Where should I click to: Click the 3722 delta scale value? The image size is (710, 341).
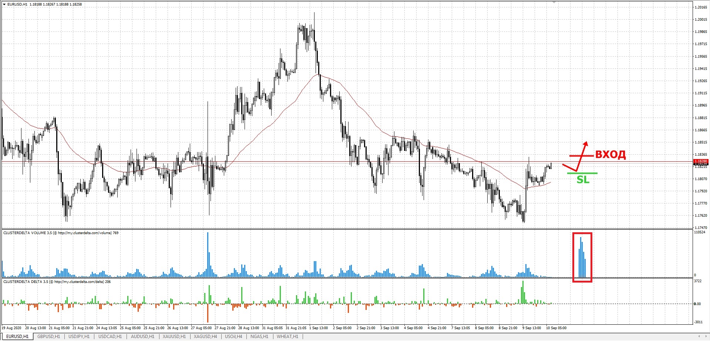coord(698,281)
